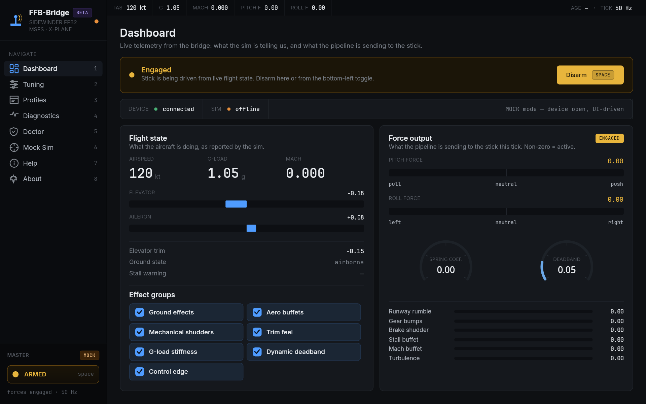This screenshot has width=646, height=404.
Task: Toggle the Control edge effect off
Action: 140,372
